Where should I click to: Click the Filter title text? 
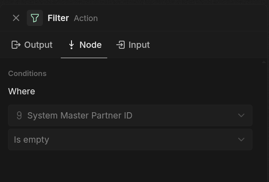pos(58,18)
